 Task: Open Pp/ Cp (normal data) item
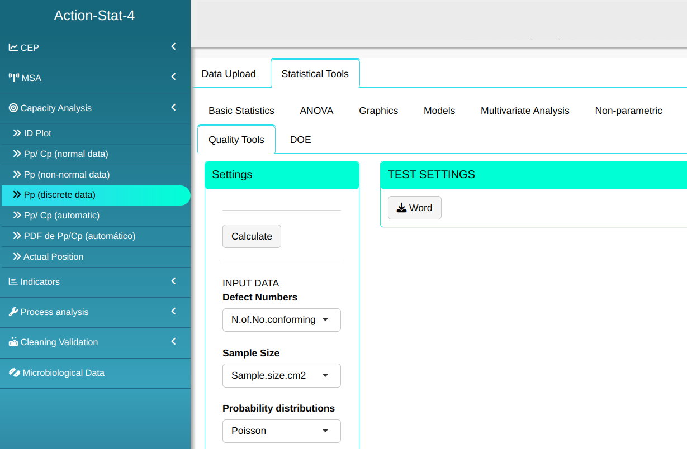click(66, 154)
